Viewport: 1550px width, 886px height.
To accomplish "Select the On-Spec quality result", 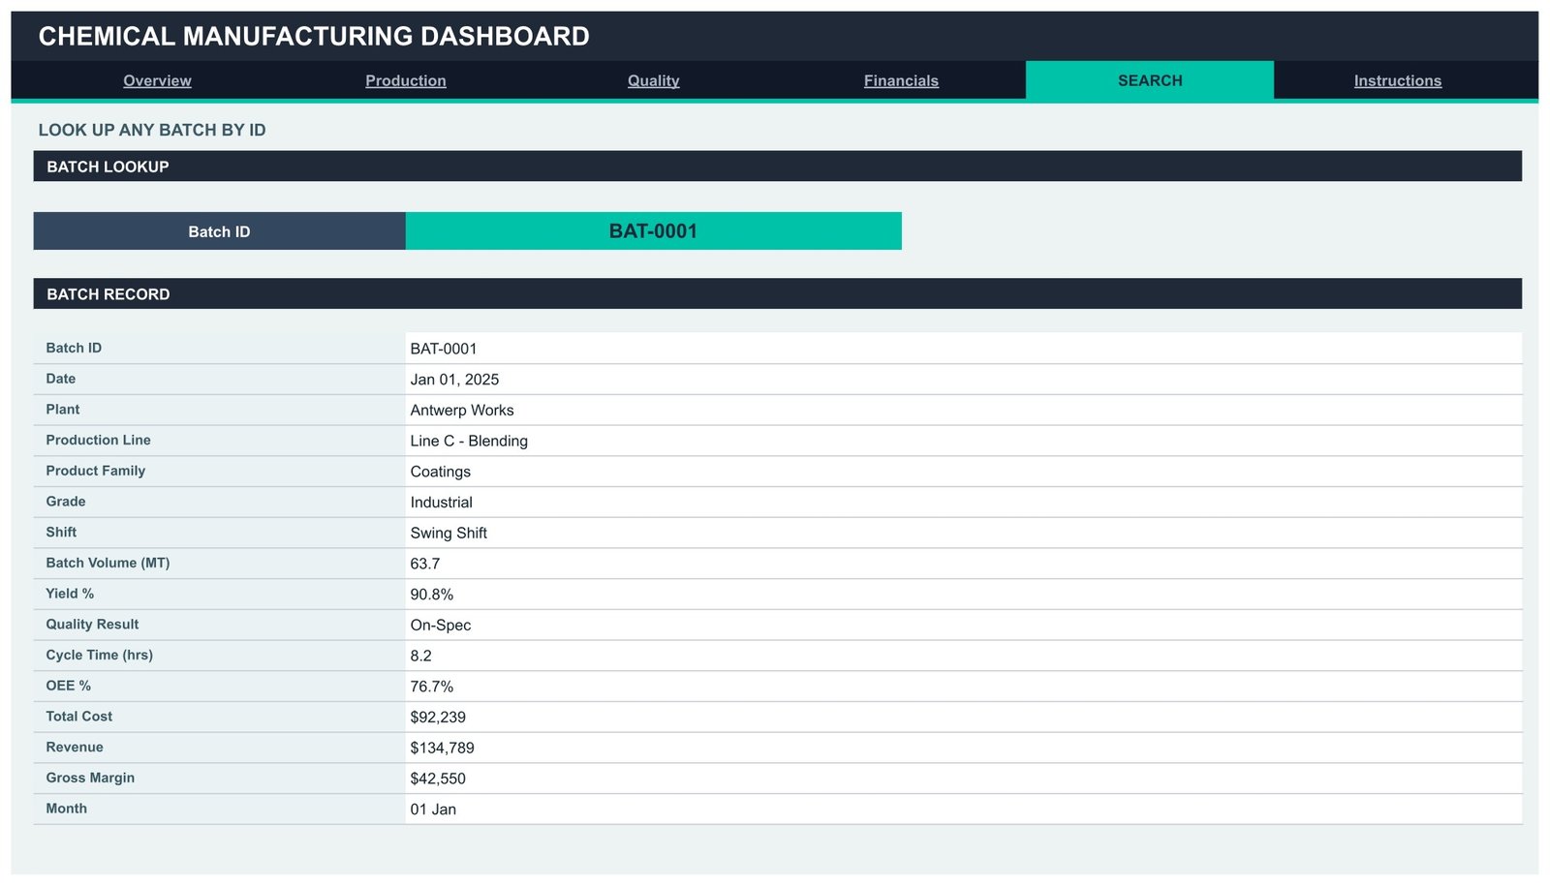I will click(964, 626).
